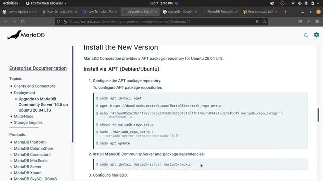The image size is (323, 181).
Task: Click the sidebar's vertical scrollbar
Action: coord(73,94)
